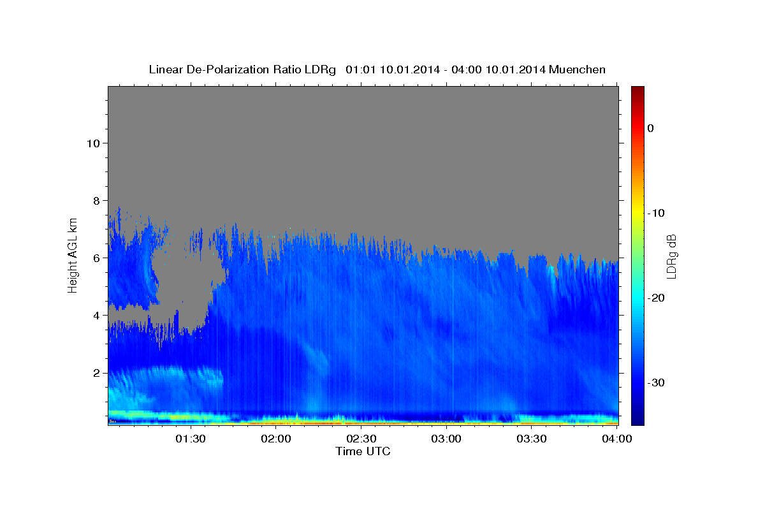Screen dimensions: 765x510
Task: Click the 'Height AGL km' axis label
Action: [x=73, y=254]
